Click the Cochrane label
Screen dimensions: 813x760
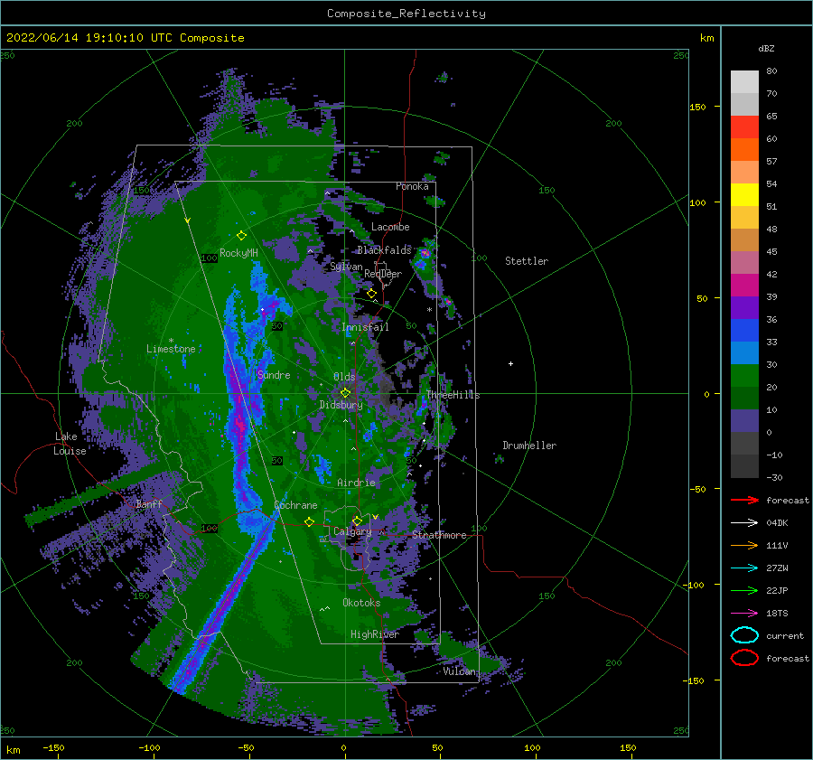(295, 505)
